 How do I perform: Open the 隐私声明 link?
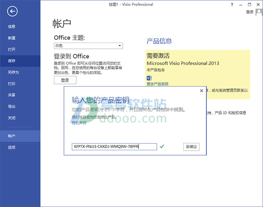79,123
